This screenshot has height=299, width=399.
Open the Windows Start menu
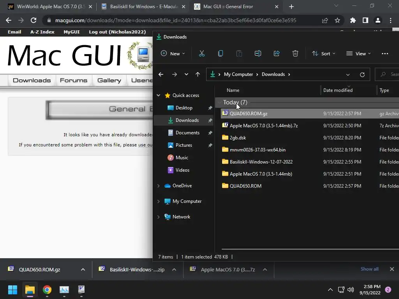tap(12, 290)
